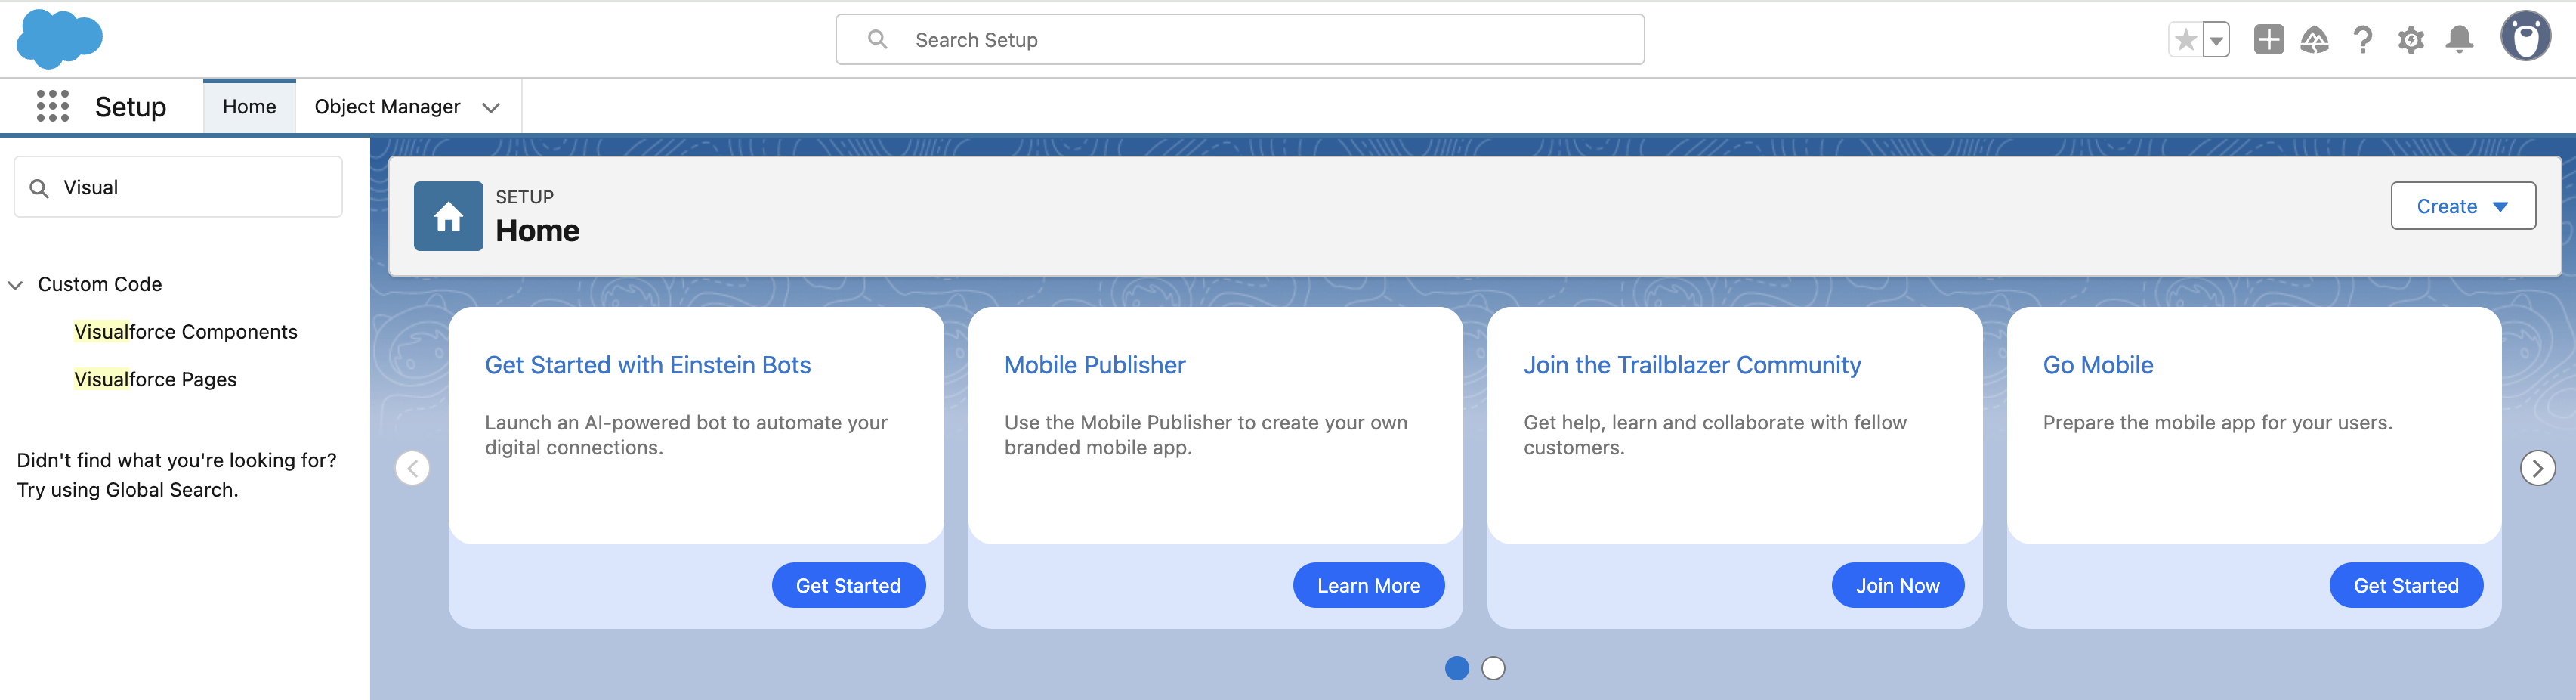Select the Home tab in Setup
This screenshot has width=2576, height=700.
(248, 106)
